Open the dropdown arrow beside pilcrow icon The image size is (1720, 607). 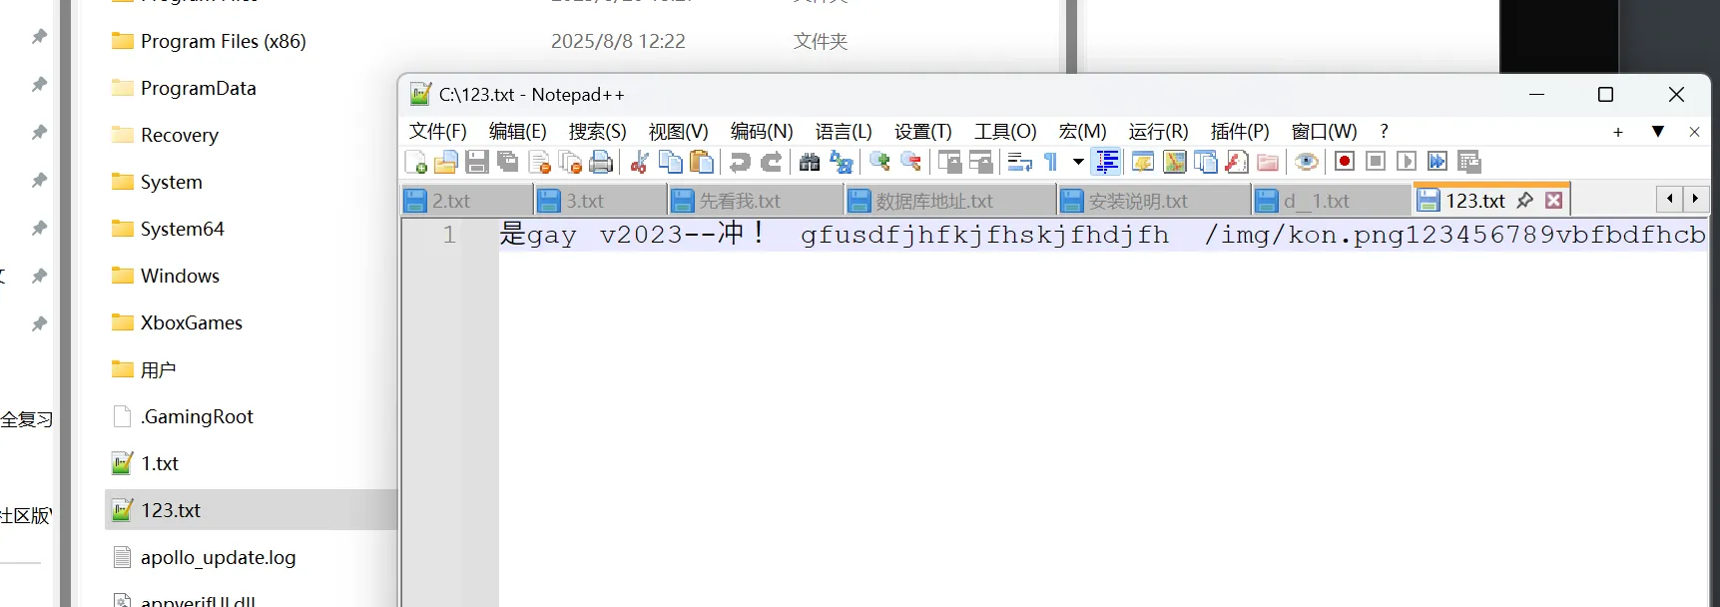click(x=1078, y=162)
